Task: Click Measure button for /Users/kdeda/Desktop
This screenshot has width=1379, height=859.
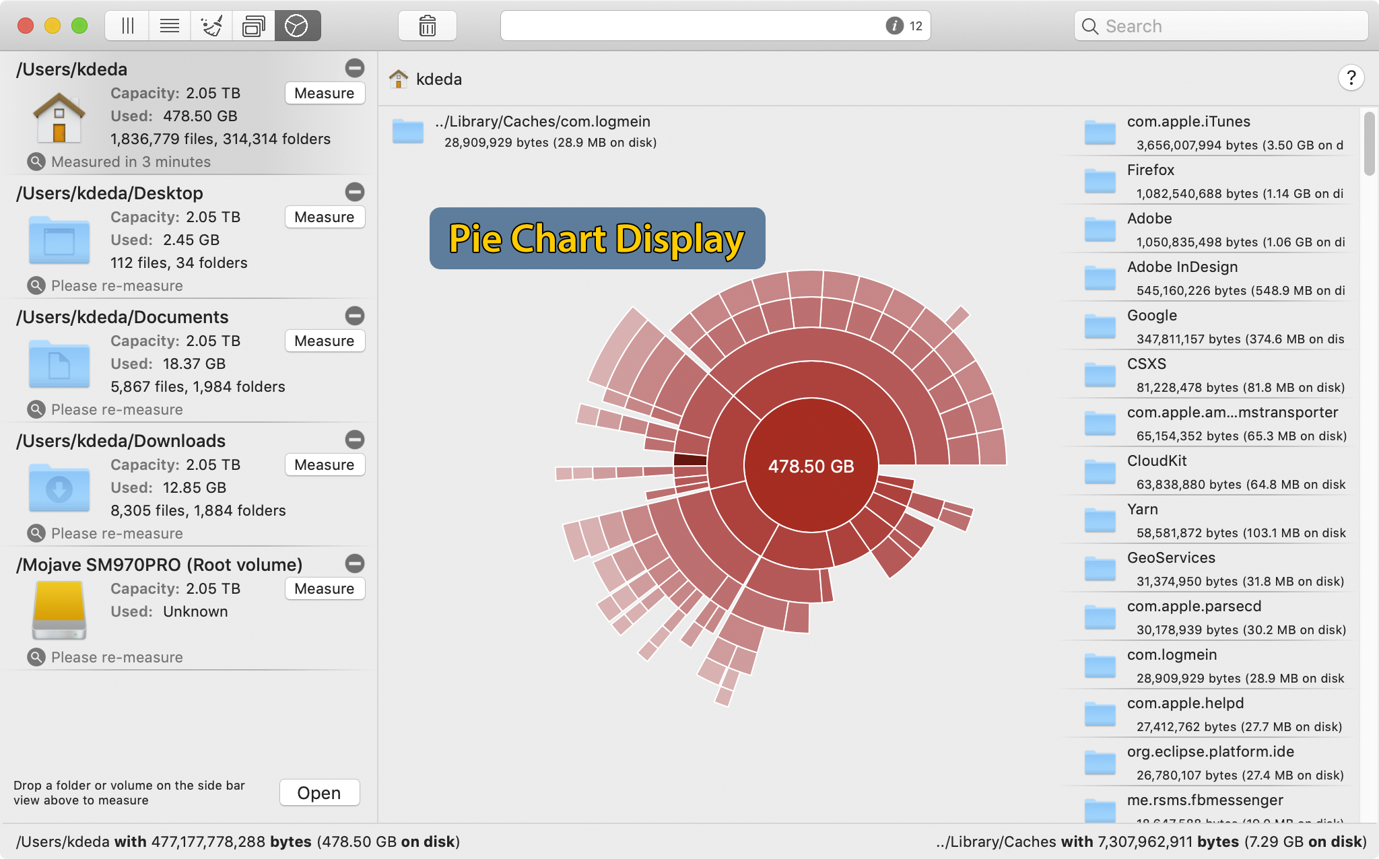Action: (x=324, y=215)
